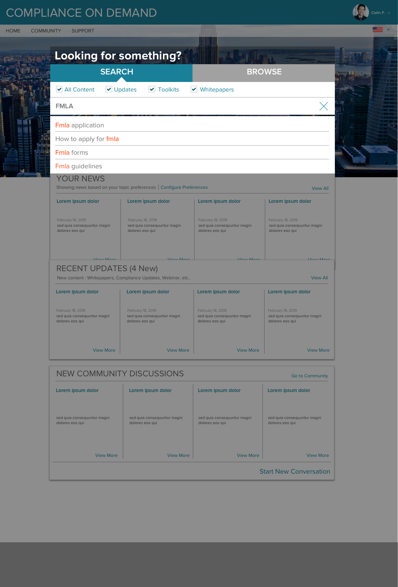Click View All in Your News

[x=320, y=188]
